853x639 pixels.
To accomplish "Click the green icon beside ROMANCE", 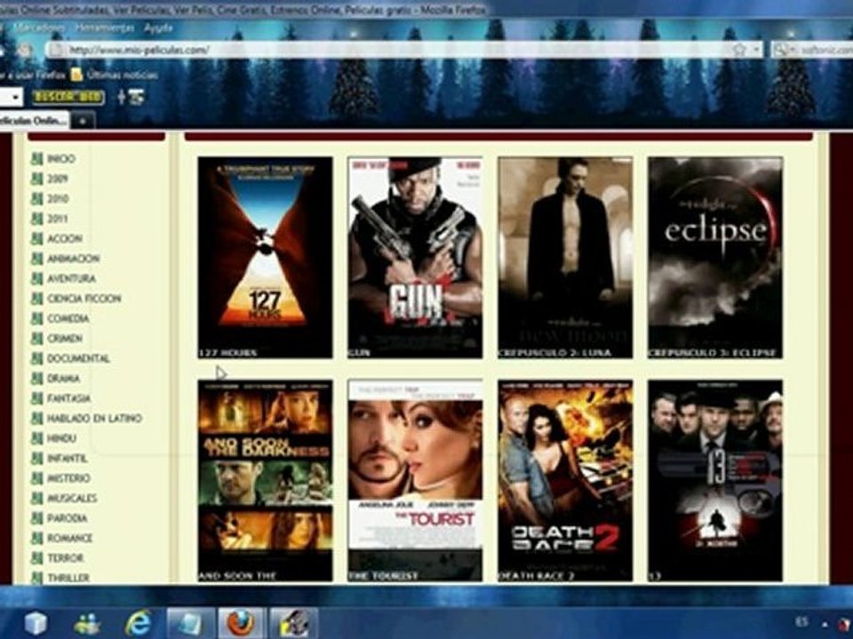I will (x=36, y=539).
